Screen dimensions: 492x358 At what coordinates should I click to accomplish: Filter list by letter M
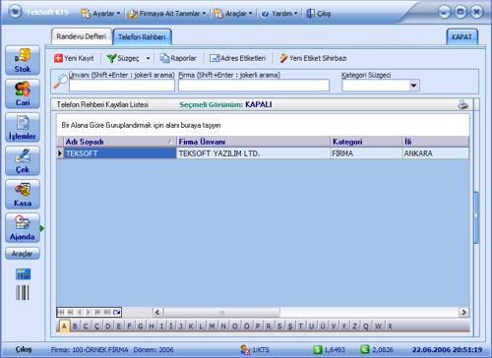click(212, 327)
